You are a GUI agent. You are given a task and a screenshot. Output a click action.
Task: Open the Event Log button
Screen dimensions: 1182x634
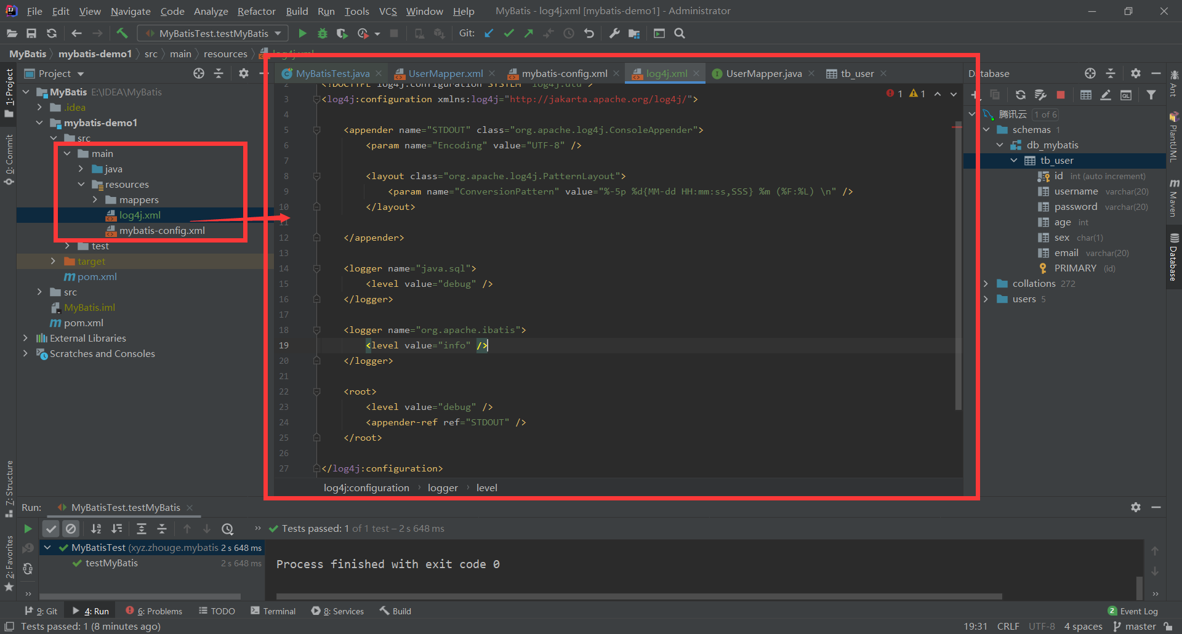[x=1133, y=611]
